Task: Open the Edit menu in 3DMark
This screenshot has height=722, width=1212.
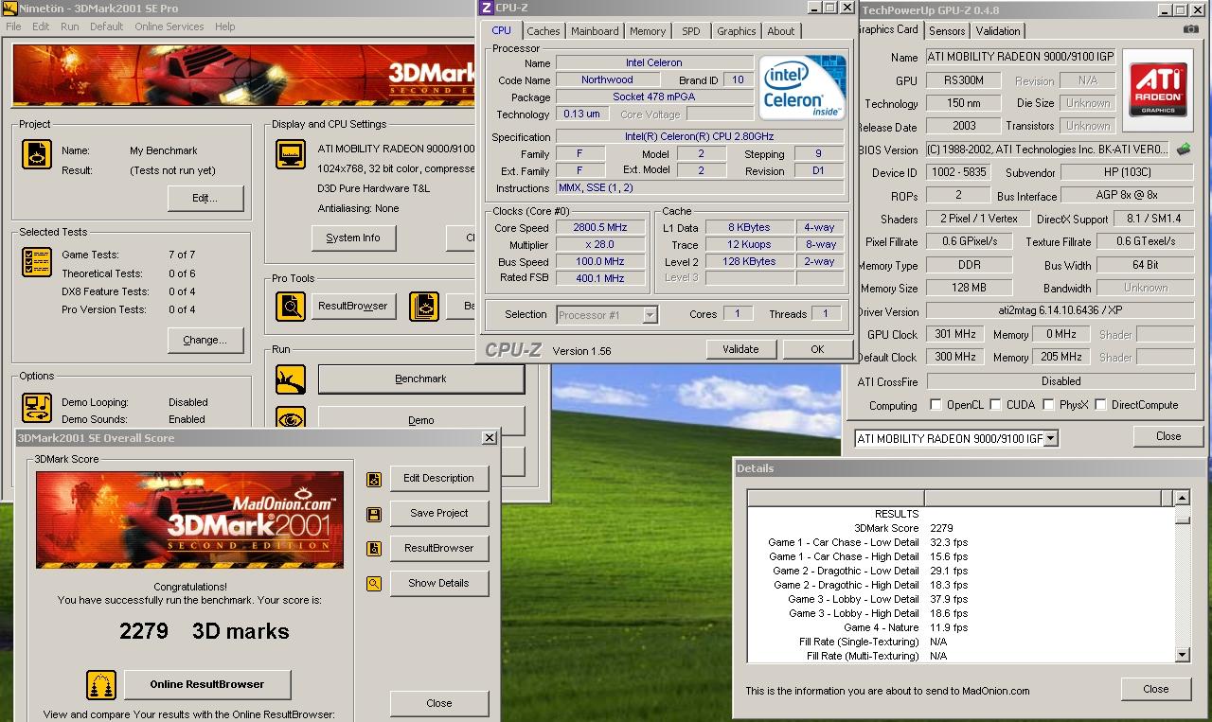Action: coord(41,26)
